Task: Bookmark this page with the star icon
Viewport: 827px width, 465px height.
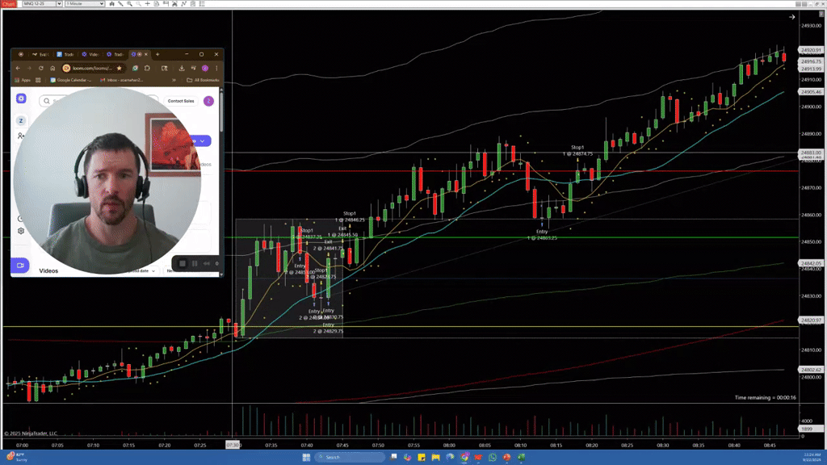Action: 120,68
